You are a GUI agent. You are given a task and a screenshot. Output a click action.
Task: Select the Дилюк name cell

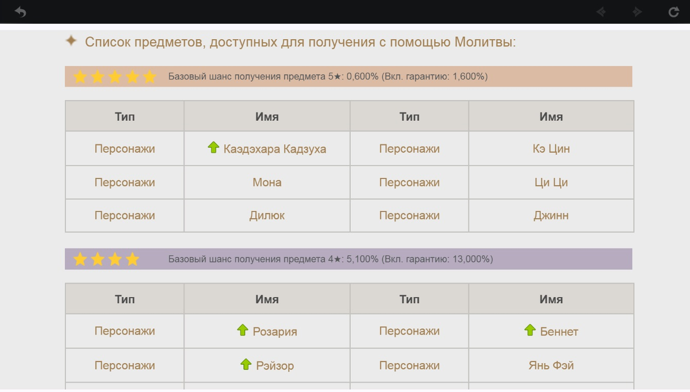point(267,216)
